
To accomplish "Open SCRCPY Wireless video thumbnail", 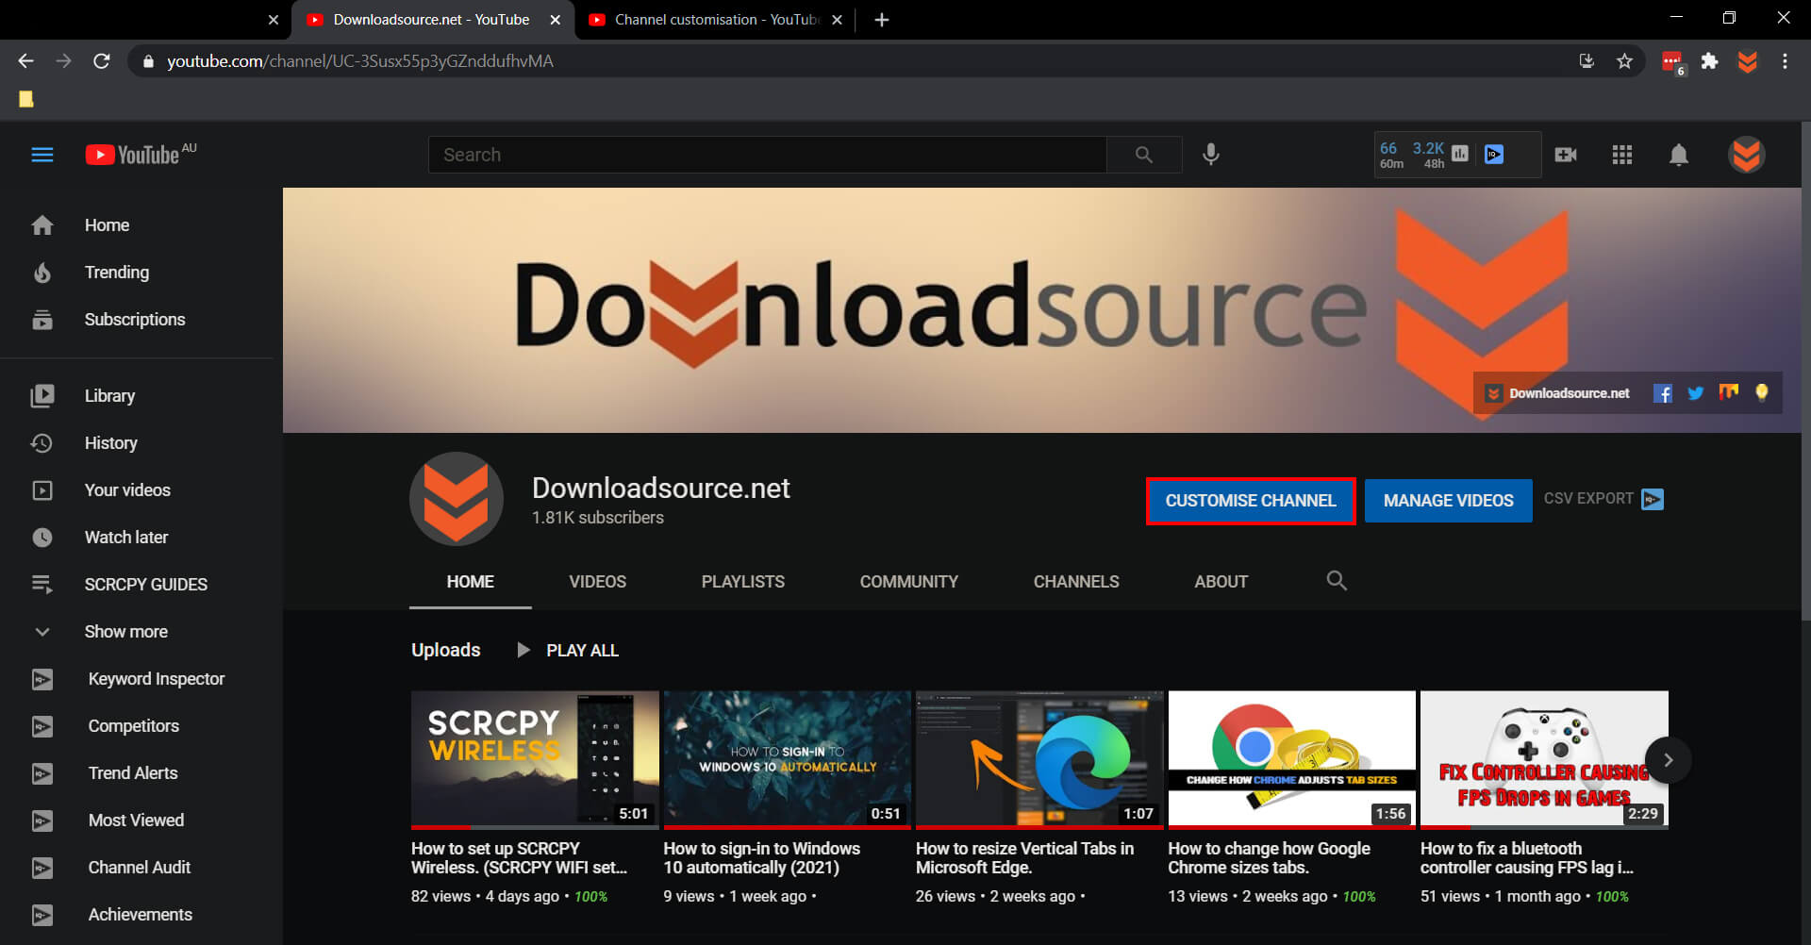I will coord(535,760).
